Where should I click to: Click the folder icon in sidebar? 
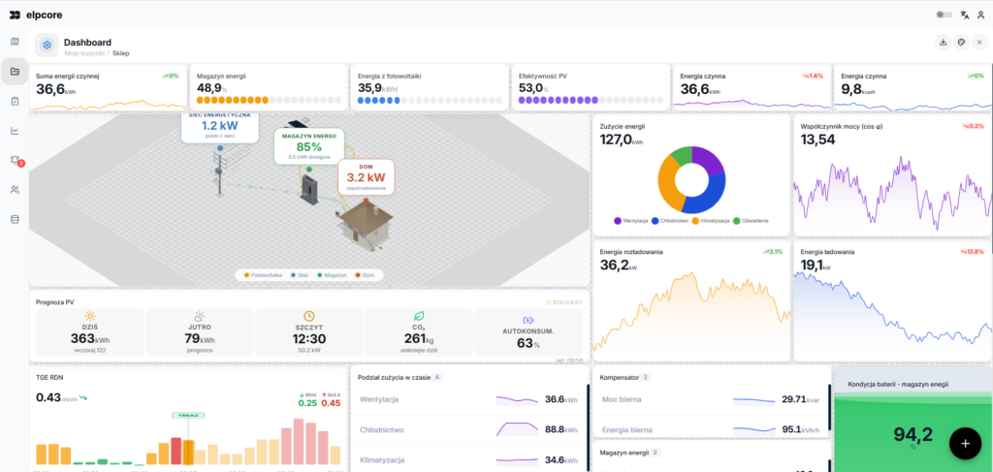(15, 72)
